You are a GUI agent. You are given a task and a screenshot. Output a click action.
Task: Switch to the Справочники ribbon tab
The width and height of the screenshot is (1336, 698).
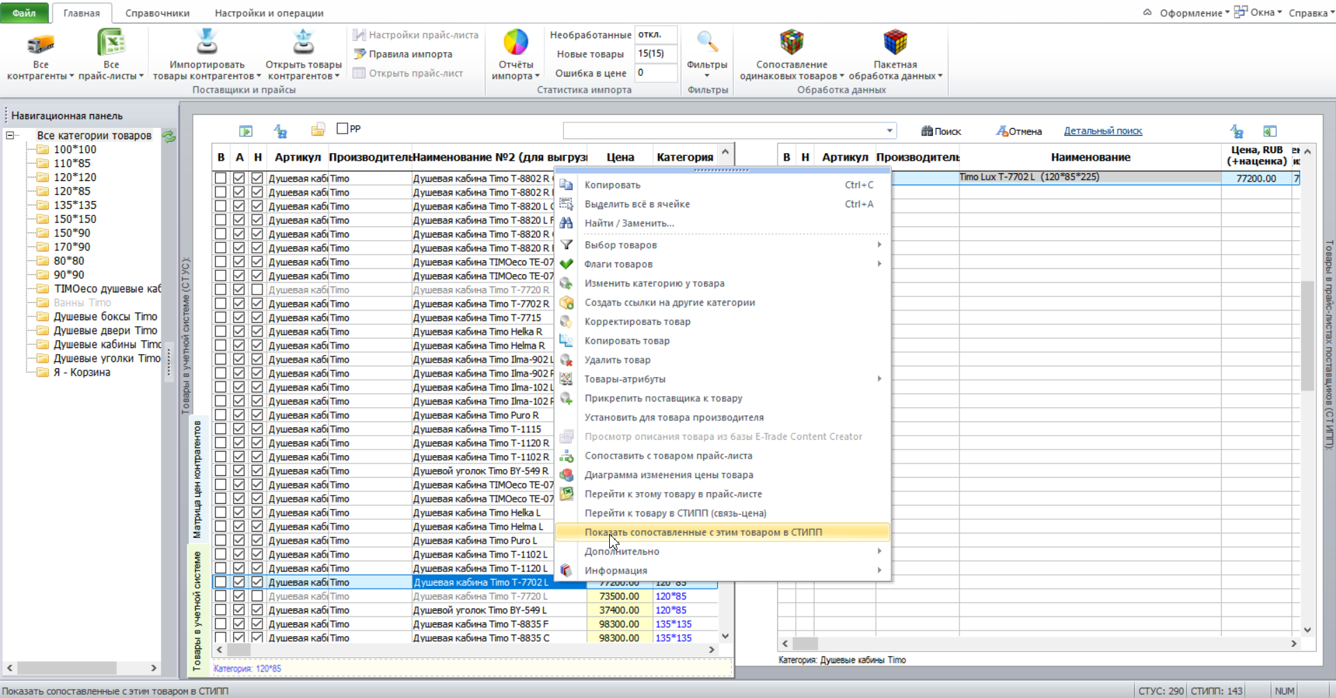(x=157, y=13)
